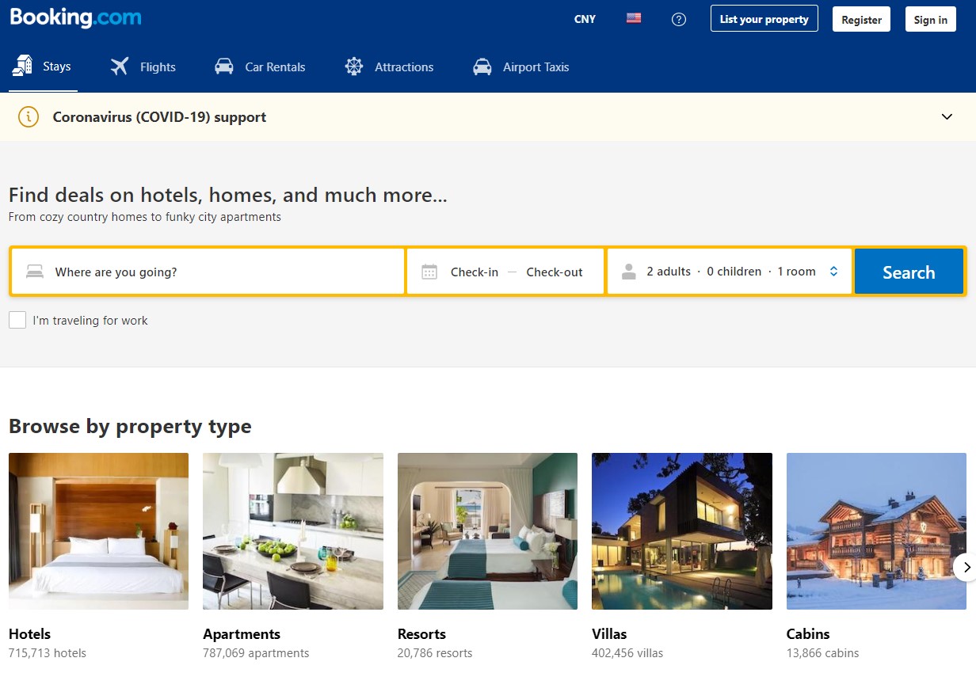
Task: Click the info icon in COVID-19 banner
Action: click(x=29, y=117)
